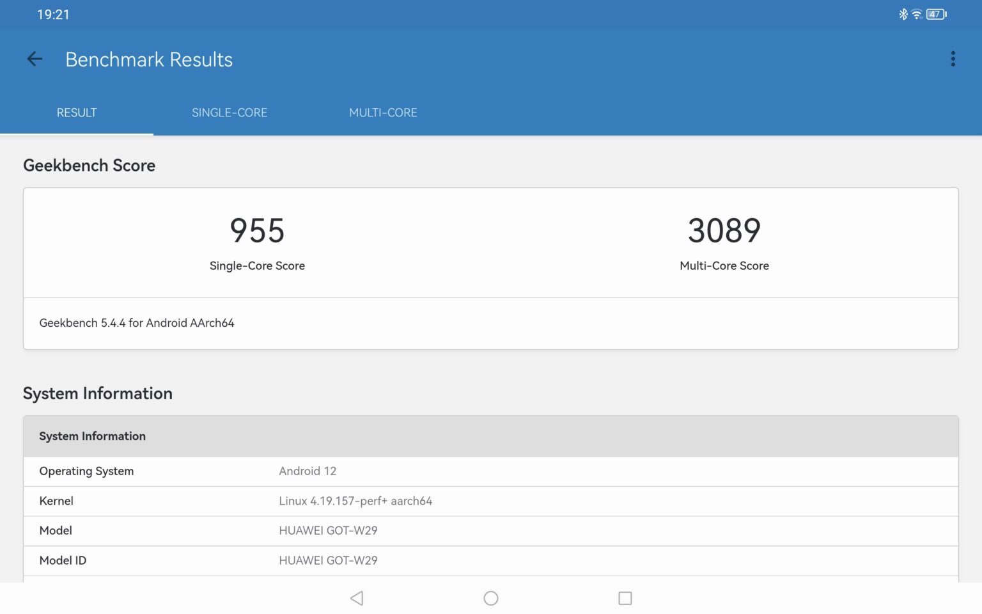
Task: Tap the Wi-Fi status icon
Action: pyautogui.click(x=916, y=14)
